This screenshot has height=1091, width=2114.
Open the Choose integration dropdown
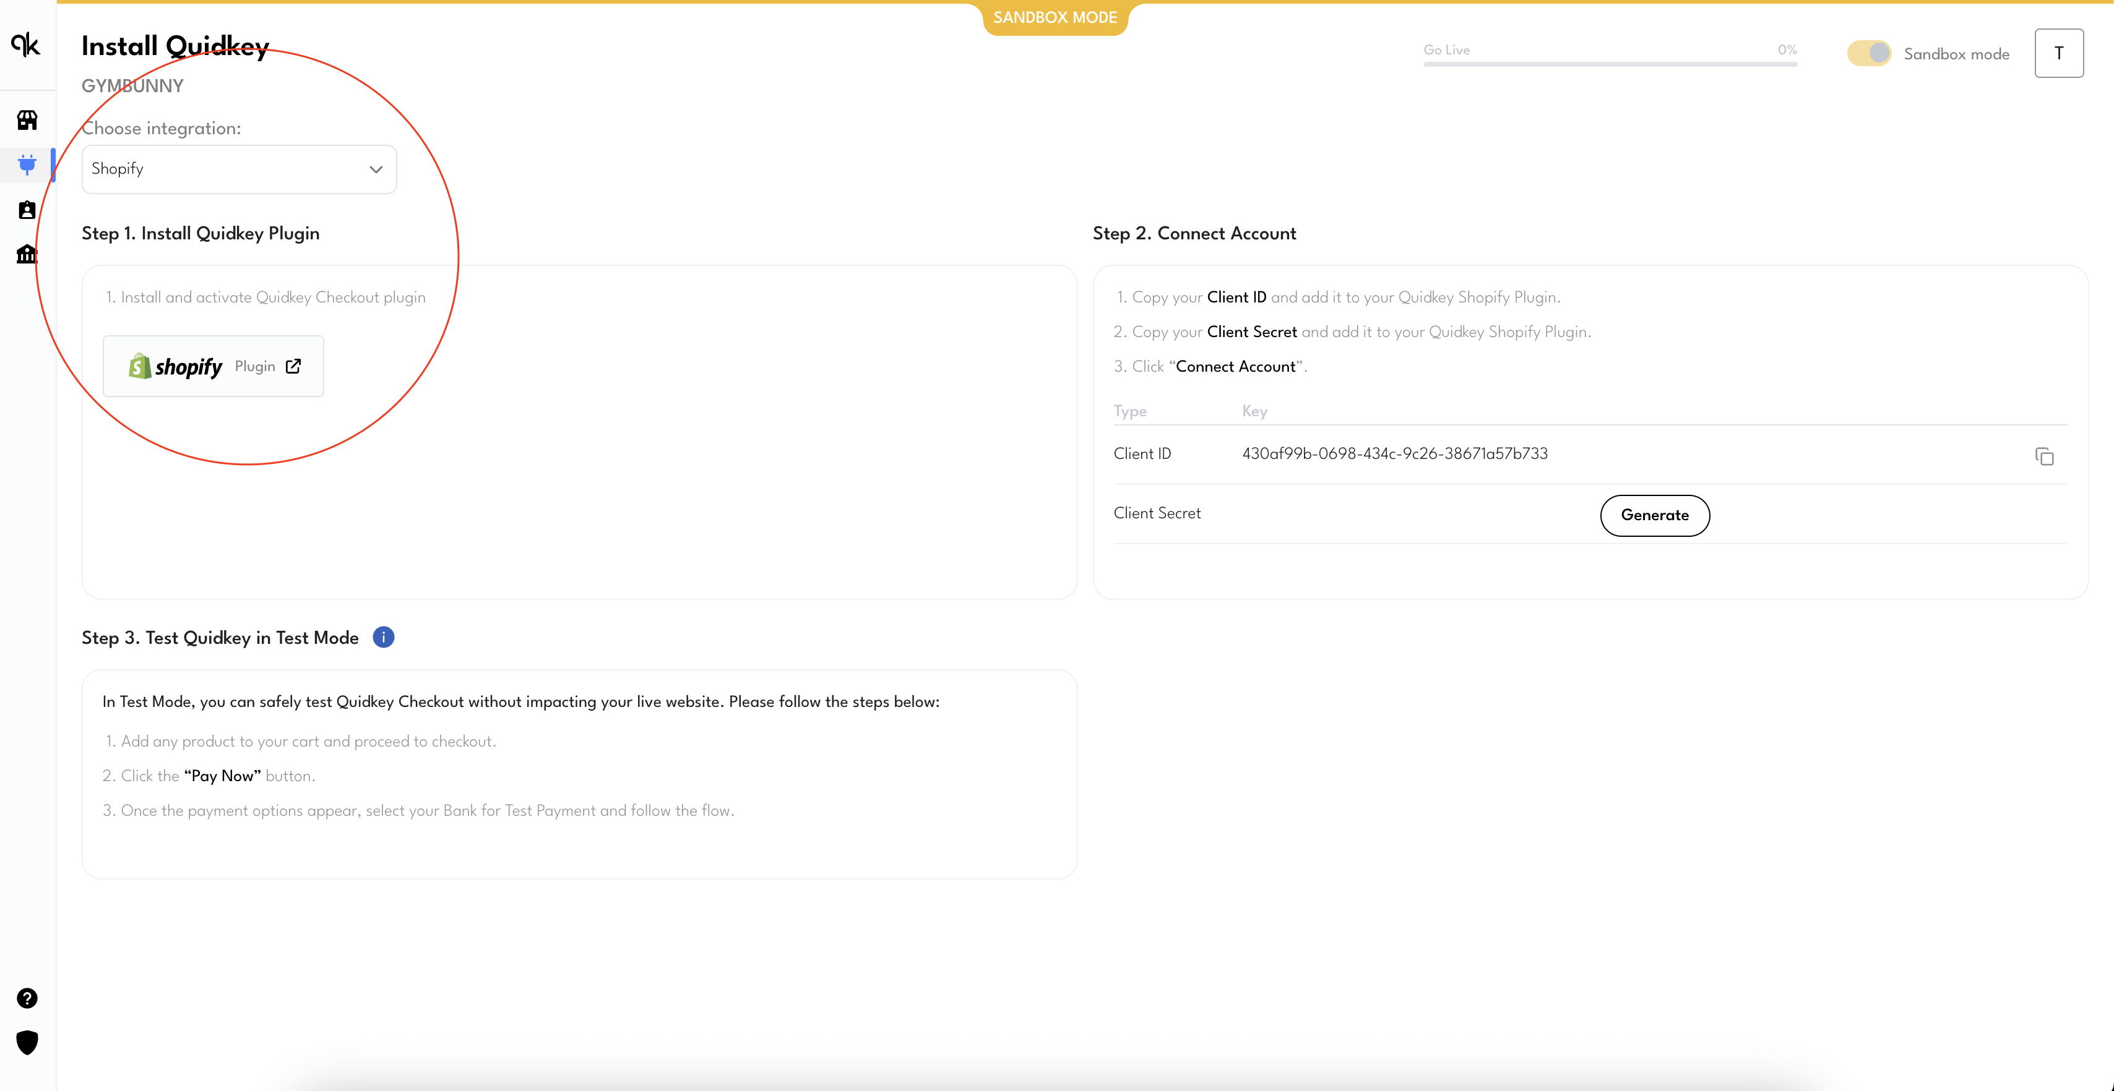(239, 169)
